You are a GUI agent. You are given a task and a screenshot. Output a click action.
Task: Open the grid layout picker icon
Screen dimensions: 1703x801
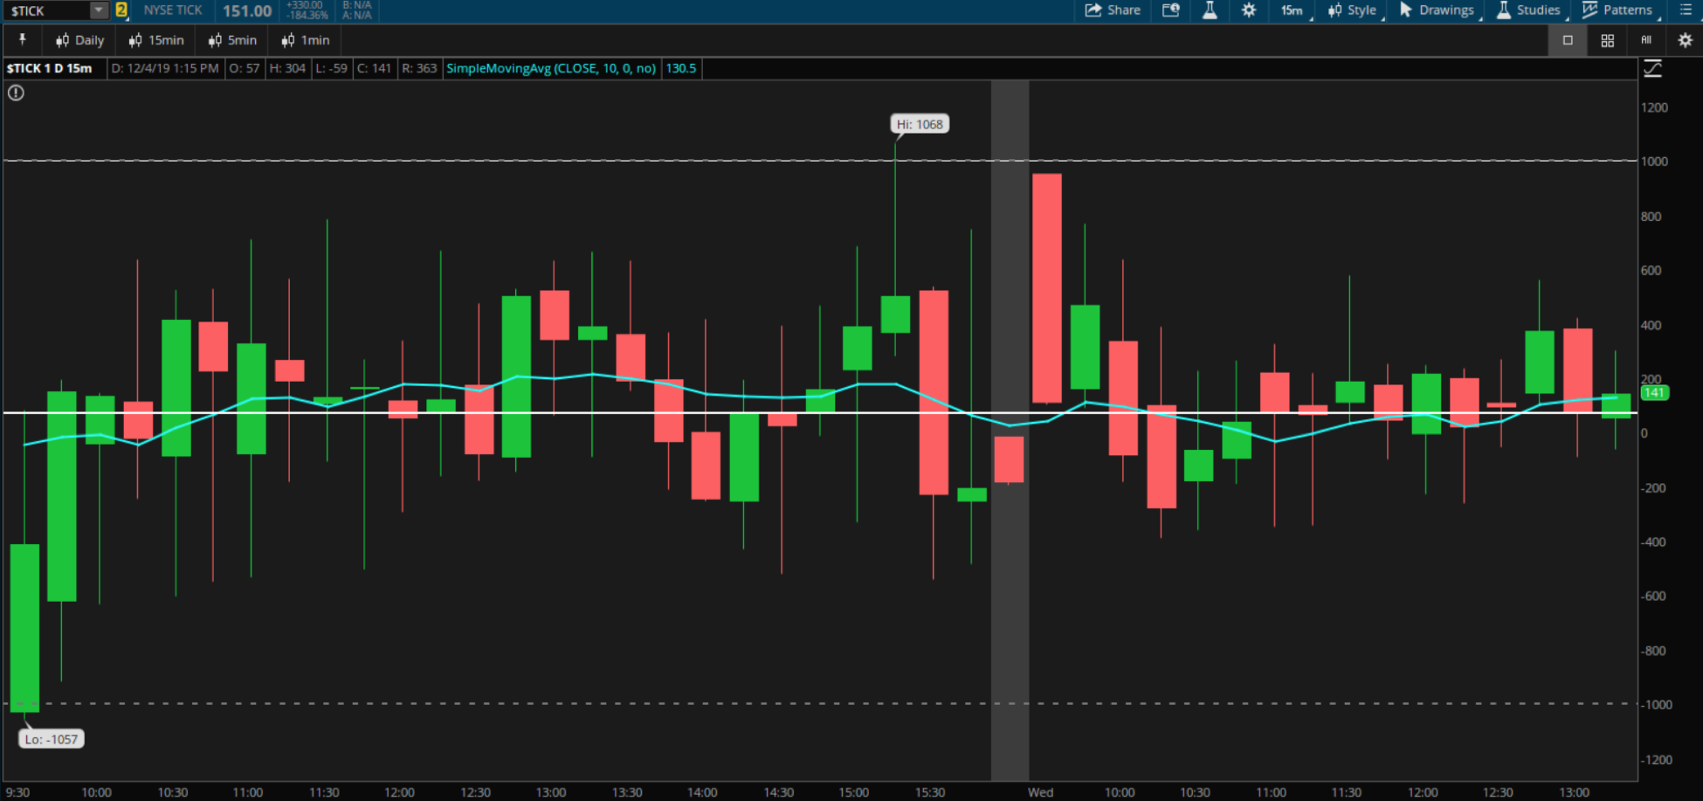tap(1607, 40)
